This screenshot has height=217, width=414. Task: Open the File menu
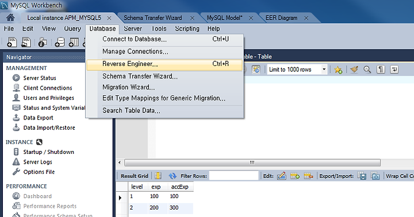(9, 29)
